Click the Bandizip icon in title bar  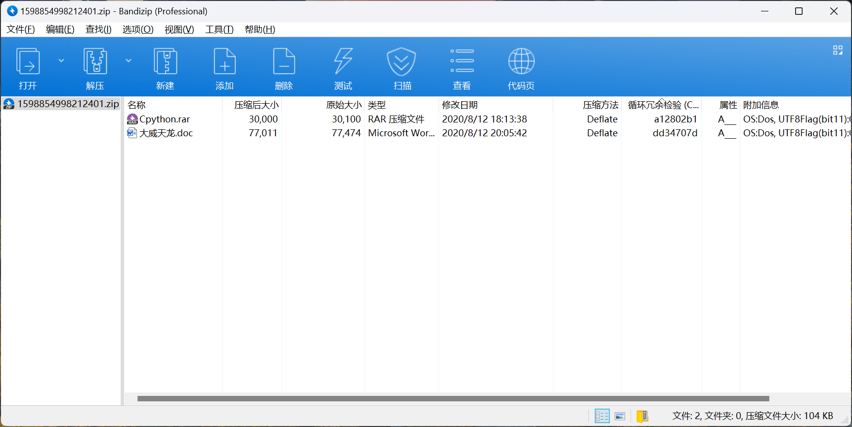(x=12, y=11)
